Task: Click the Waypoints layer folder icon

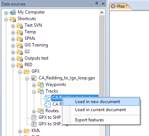Action: click(41, 85)
